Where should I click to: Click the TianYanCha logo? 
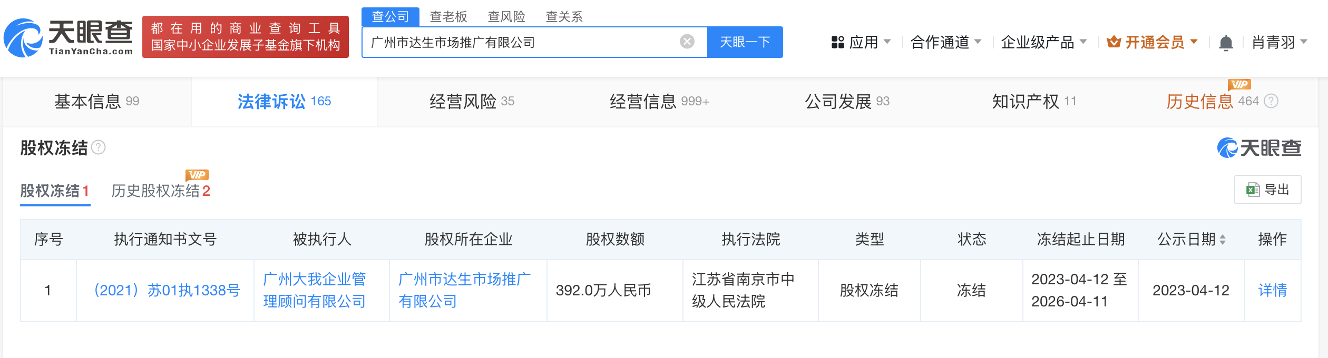click(69, 37)
